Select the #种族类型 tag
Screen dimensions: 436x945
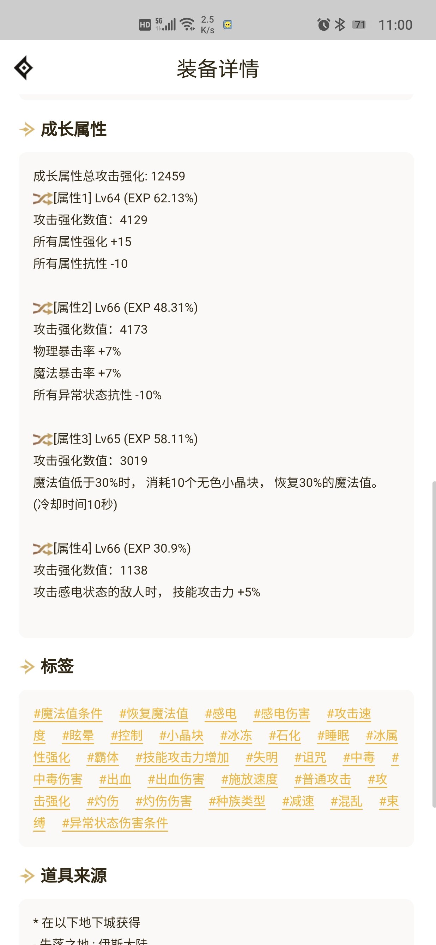(x=237, y=802)
